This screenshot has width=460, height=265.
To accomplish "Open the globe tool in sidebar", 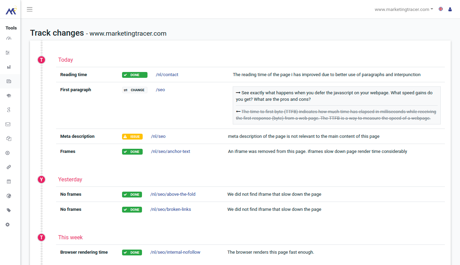I will [x=9, y=196].
